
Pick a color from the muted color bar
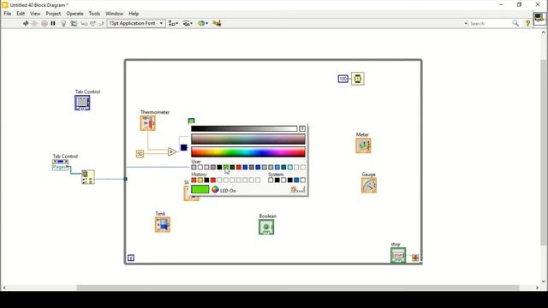pos(248,139)
